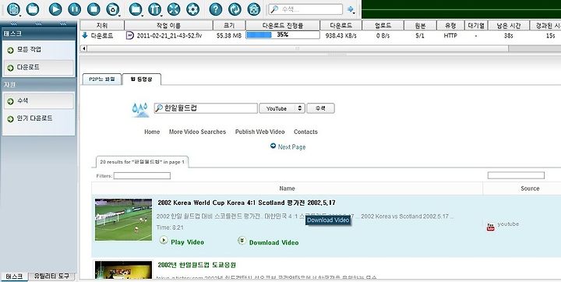Sort by the 작업 이름 column header
This screenshot has width=561, height=282.
pyautogui.click(x=168, y=26)
